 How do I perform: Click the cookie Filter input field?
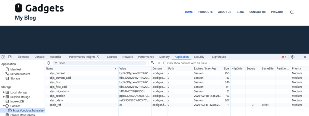tap(100, 63)
